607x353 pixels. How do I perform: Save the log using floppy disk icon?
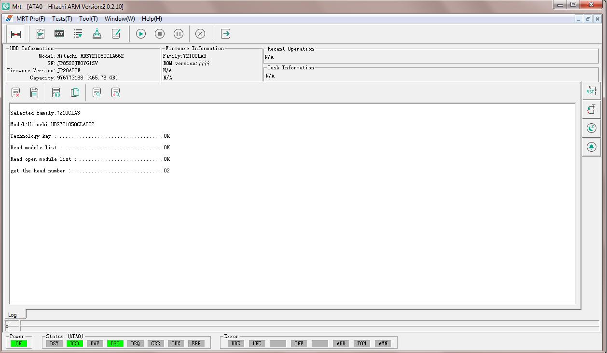34,92
